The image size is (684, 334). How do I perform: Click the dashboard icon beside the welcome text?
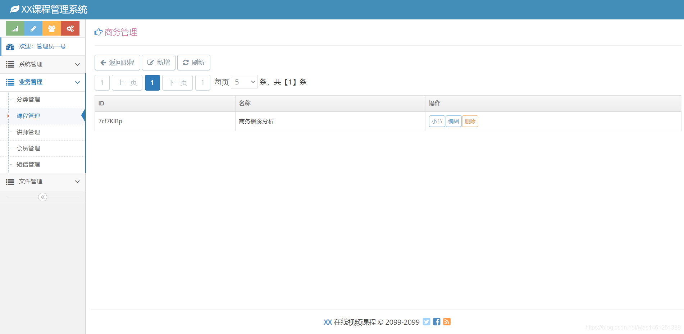coord(10,47)
